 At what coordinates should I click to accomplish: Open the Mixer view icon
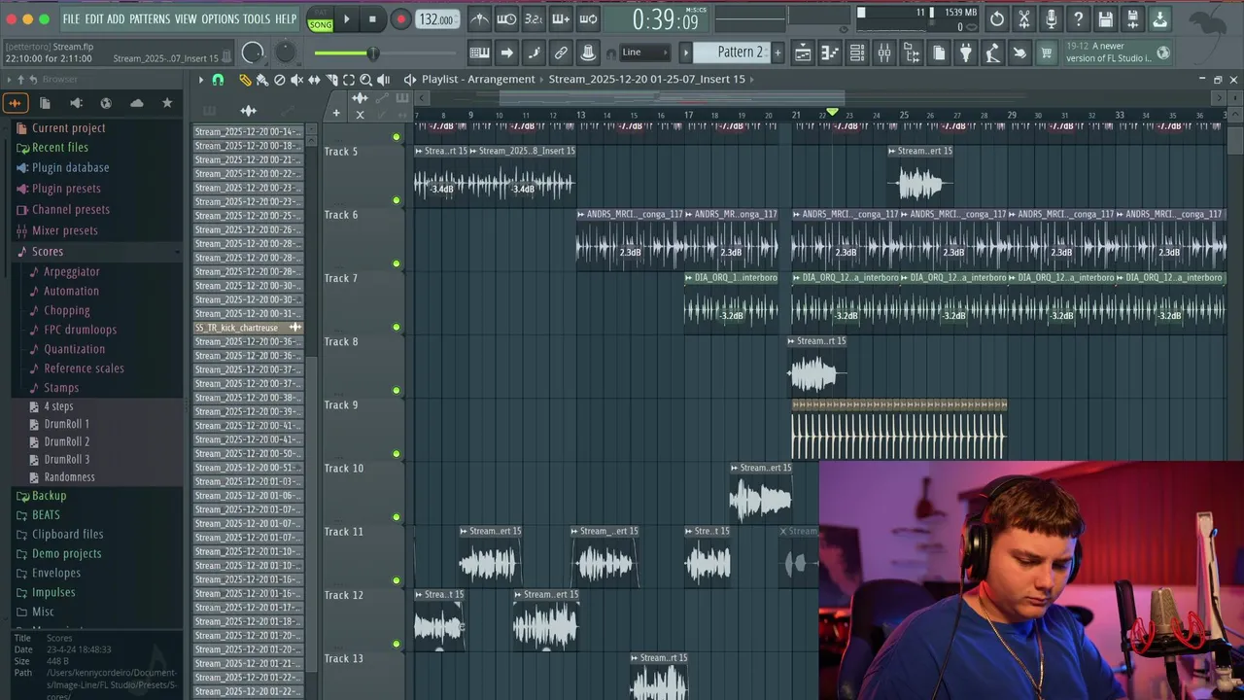884,52
